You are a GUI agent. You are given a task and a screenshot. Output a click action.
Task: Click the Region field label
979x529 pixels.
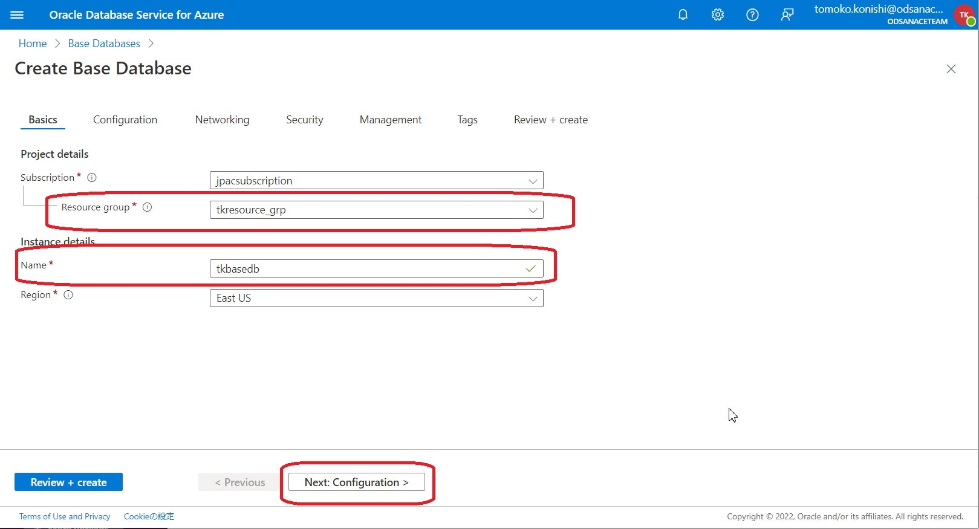point(36,295)
